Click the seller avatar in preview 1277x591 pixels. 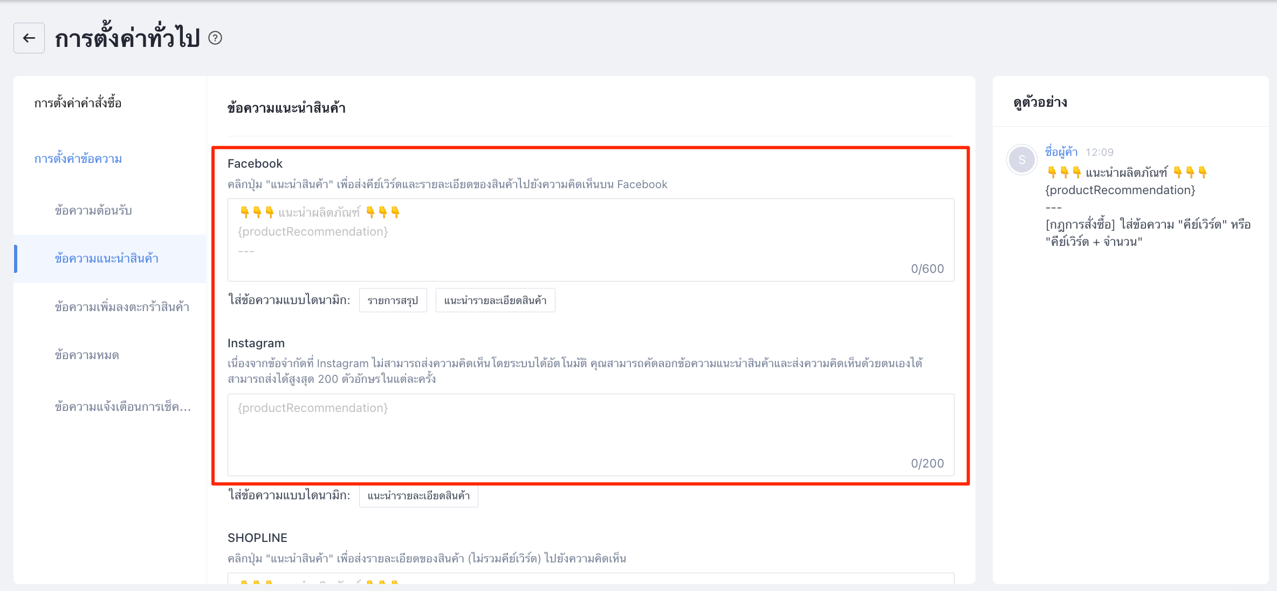pos(1021,160)
